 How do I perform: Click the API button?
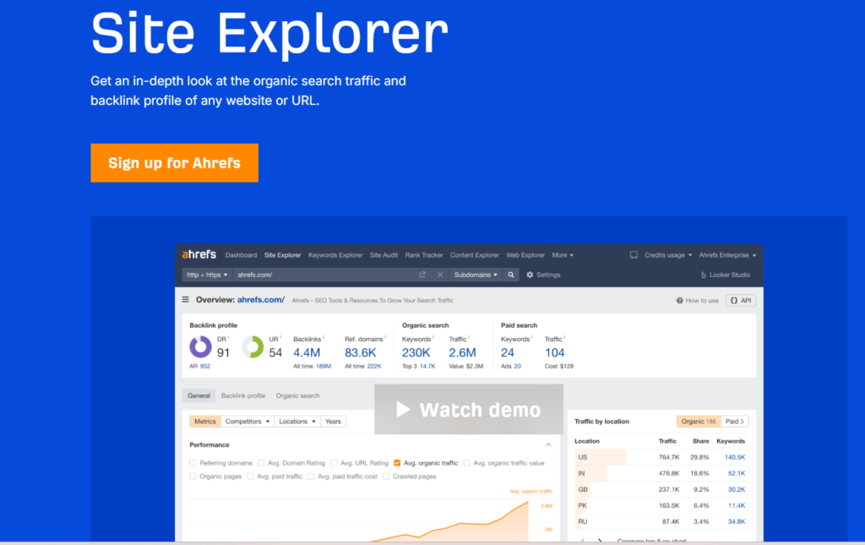741,301
